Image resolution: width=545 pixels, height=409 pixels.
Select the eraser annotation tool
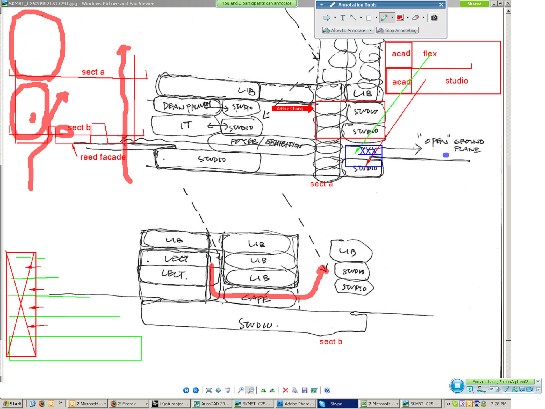pyautogui.click(x=415, y=18)
